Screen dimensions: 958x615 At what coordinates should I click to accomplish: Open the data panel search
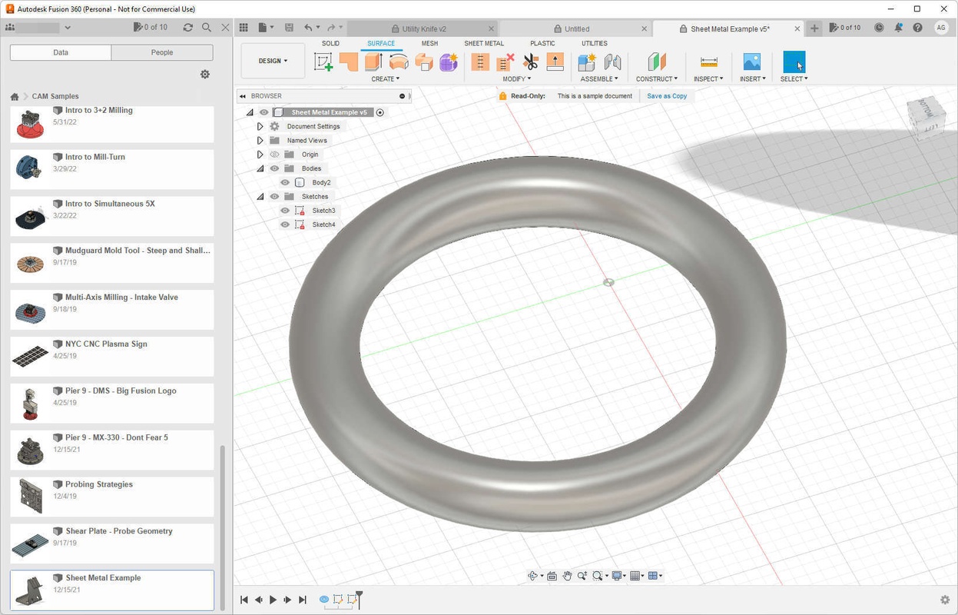(x=207, y=28)
